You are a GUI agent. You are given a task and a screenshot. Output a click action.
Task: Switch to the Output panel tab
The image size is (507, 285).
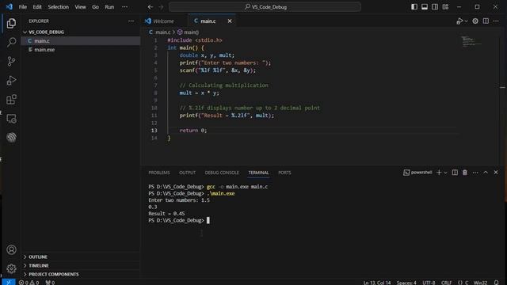(x=187, y=173)
